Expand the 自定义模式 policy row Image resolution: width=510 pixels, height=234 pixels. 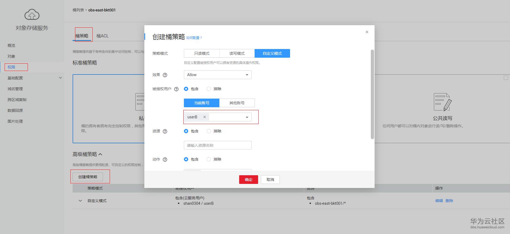tap(80, 201)
